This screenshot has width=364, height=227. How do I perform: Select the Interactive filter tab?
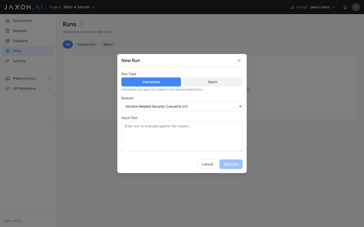point(86,44)
